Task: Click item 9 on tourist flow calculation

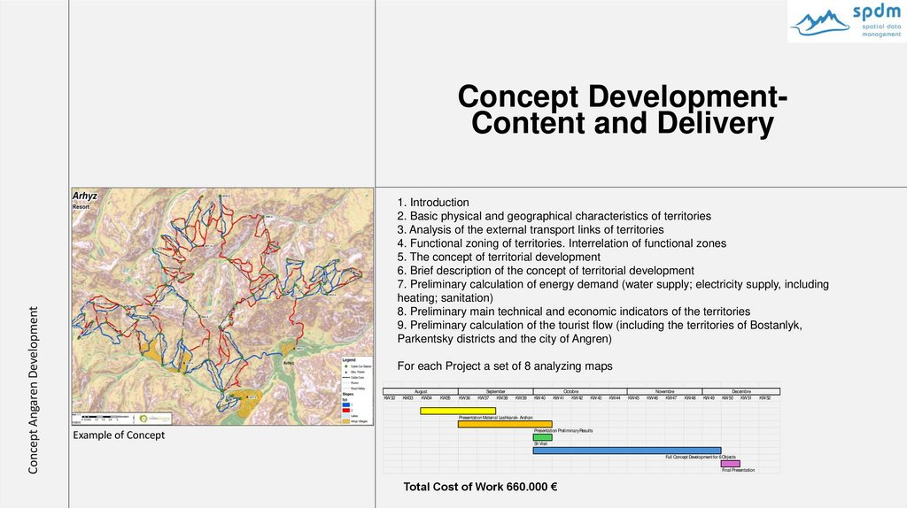Action: point(600,332)
